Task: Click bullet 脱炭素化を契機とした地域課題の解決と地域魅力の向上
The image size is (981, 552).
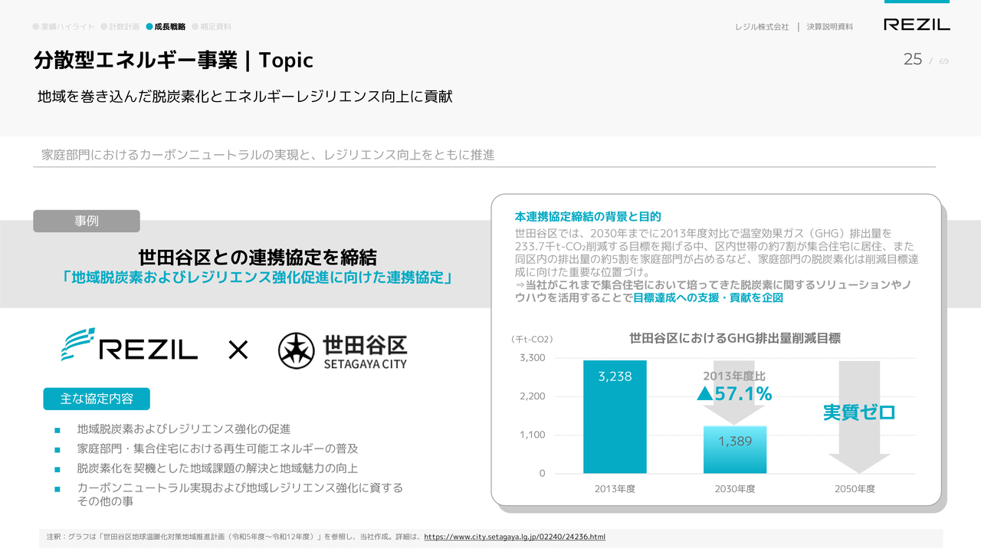Action: (x=218, y=468)
